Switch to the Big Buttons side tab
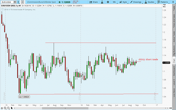Viewport: 176px width, 110px height. (x=174, y=50)
